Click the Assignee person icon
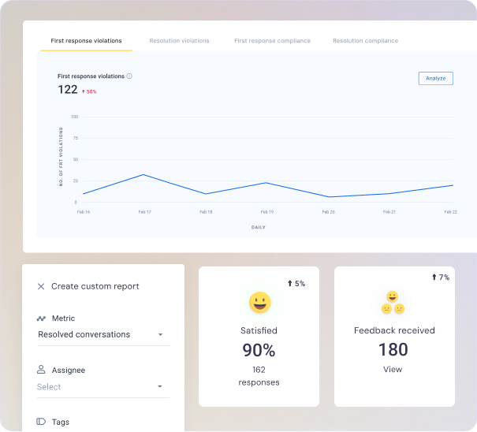The image size is (477, 432). 41,370
